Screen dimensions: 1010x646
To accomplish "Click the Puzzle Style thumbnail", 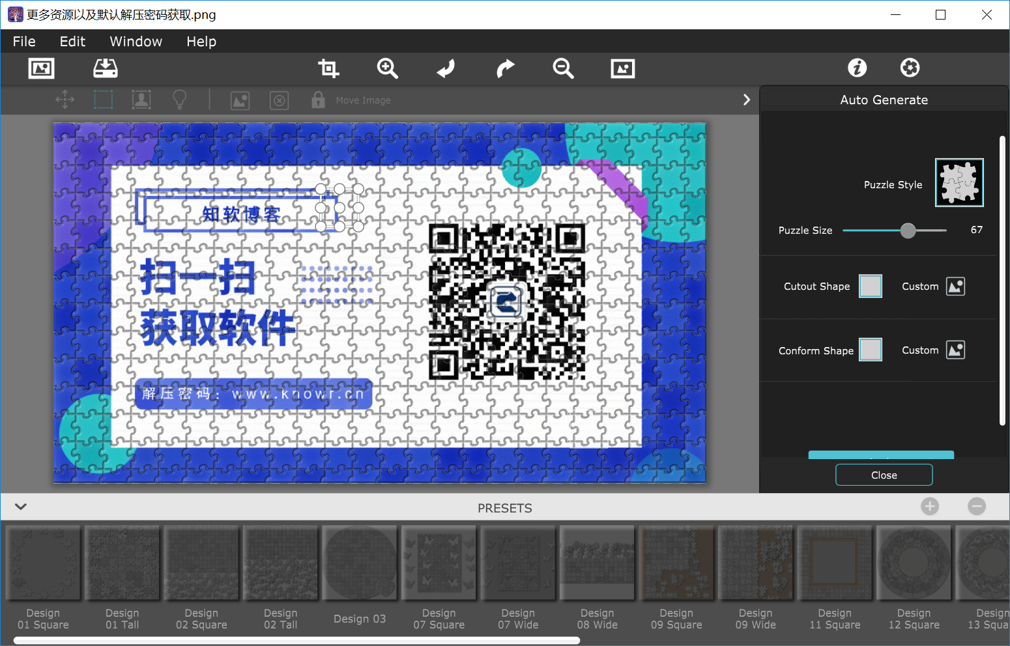I will (959, 183).
